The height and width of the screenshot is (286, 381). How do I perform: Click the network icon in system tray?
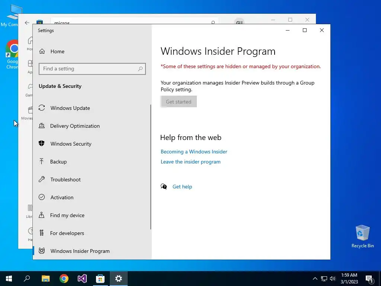tap(324, 279)
